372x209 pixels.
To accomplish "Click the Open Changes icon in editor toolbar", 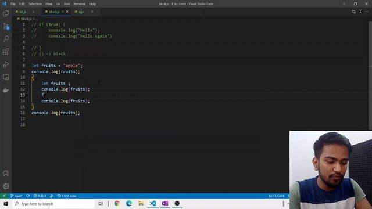I will tap(354, 12).
